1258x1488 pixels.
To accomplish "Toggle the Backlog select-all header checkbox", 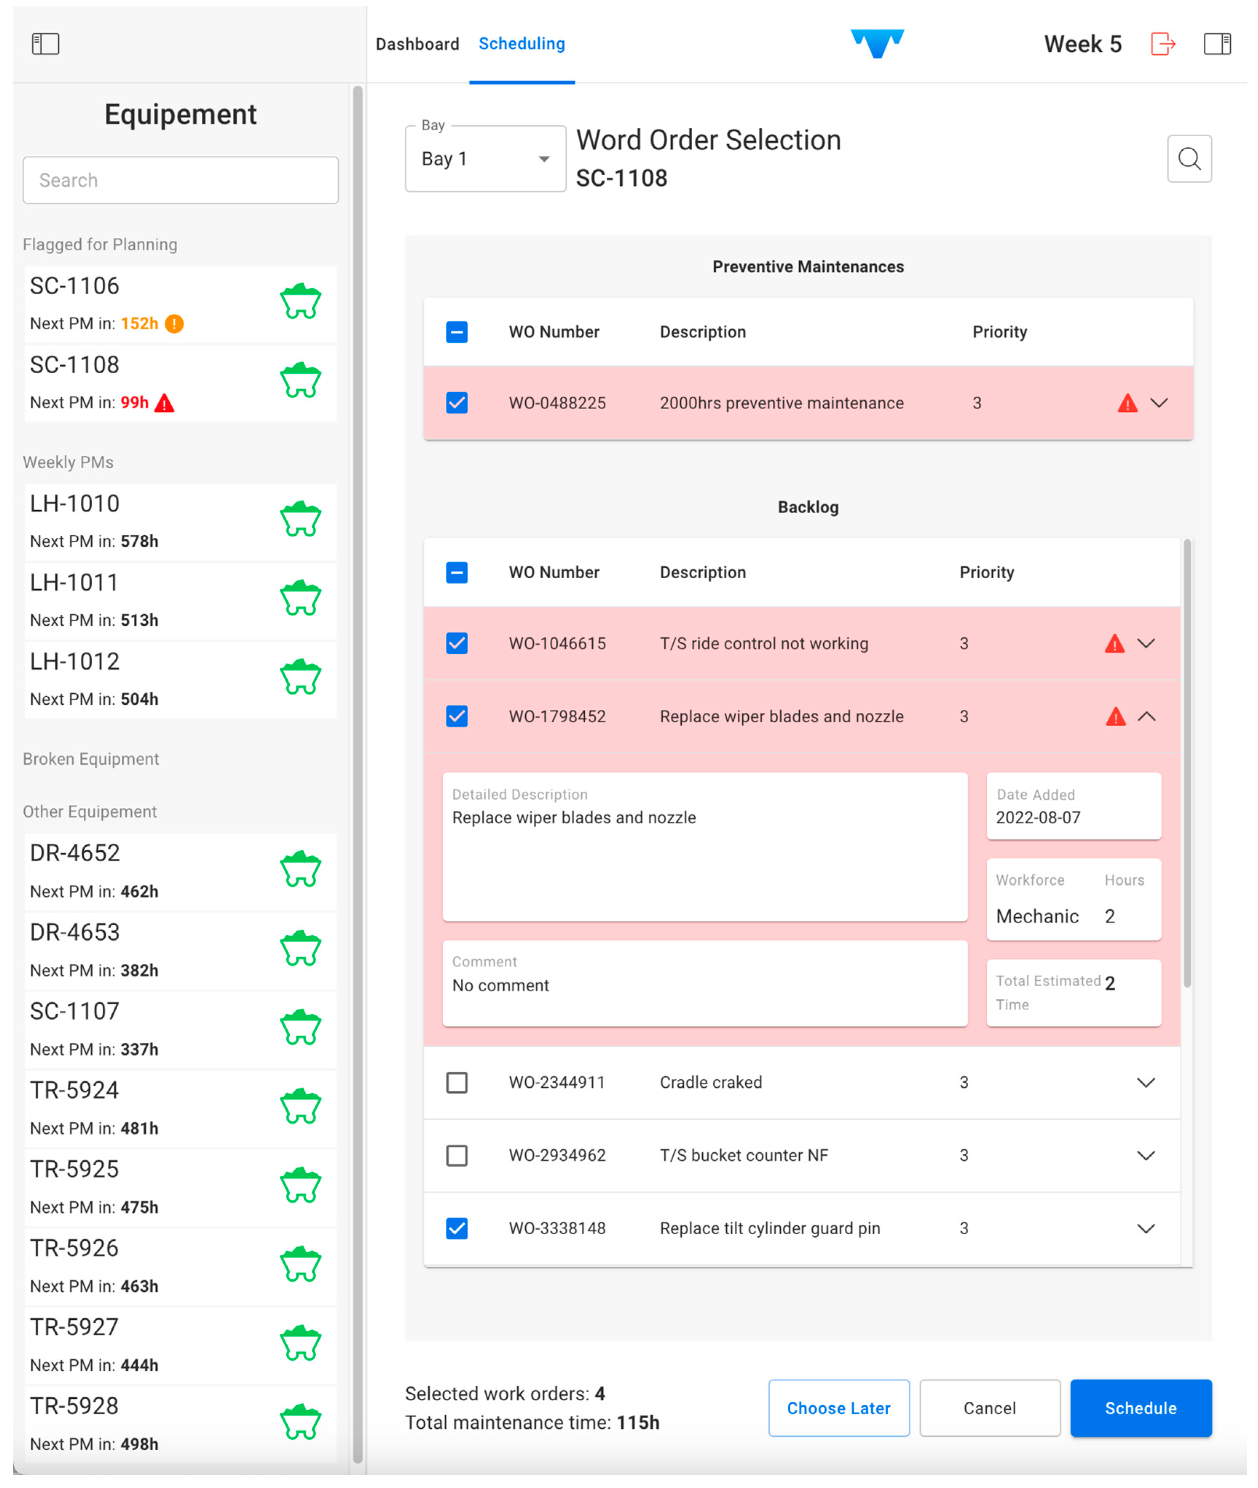I will coord(457,573).
